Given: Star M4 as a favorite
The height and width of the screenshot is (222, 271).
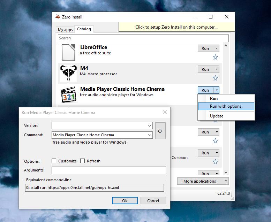Looking at the screenshot, I should [x=215, y=78].
